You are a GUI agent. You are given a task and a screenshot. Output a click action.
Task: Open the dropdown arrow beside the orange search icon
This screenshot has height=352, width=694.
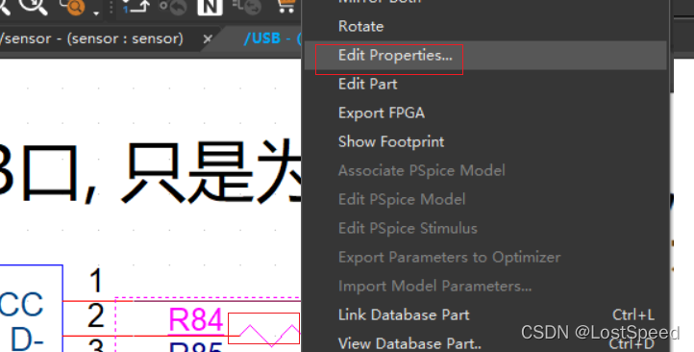(x=96, y=13)
